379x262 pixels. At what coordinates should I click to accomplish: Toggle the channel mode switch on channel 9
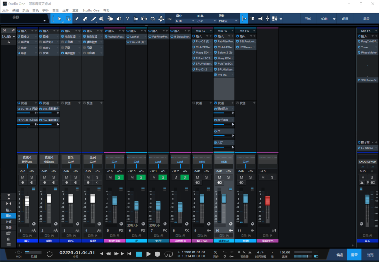click(x=198, y=183)
